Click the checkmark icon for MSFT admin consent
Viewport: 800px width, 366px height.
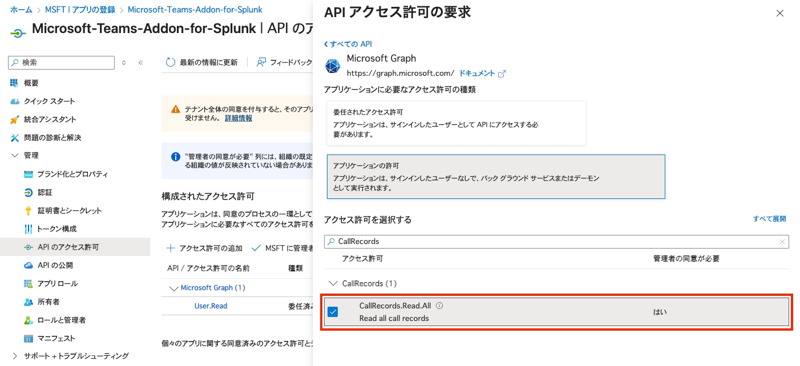pyautogui.click(x=256, y=248)
